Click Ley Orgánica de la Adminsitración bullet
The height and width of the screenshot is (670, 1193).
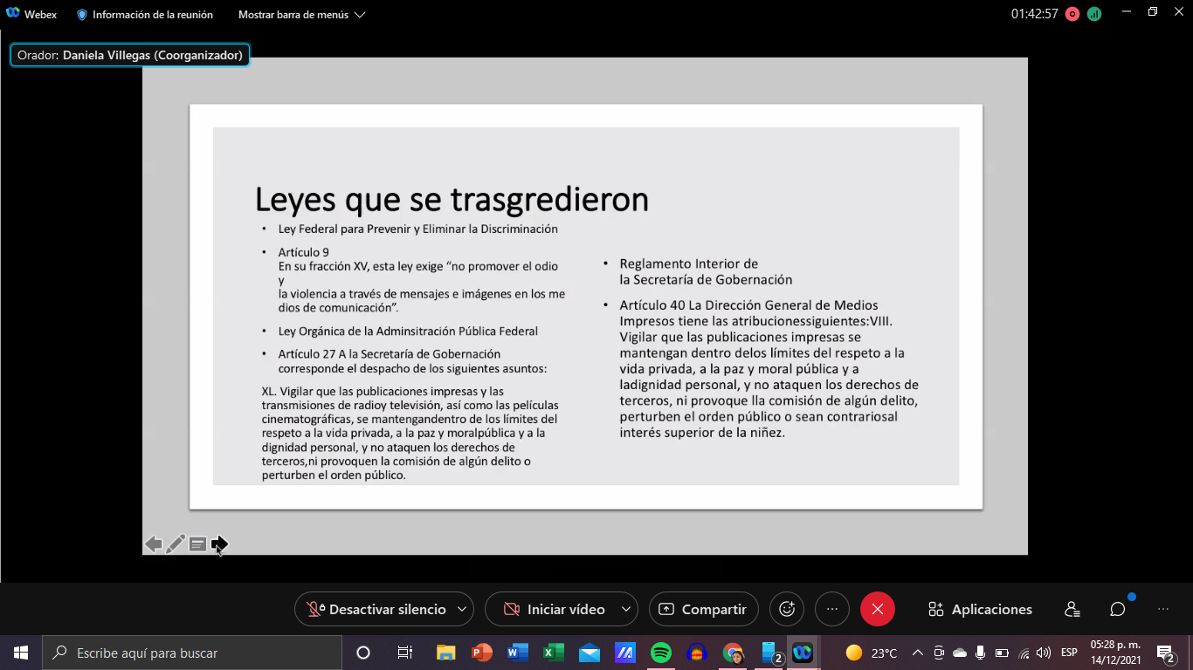pyautogui.click(x=408, y=331)
